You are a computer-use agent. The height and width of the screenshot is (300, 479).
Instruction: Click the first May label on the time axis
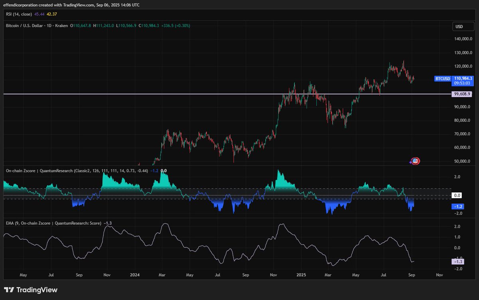pyautogui.click(x=23, y=275)
